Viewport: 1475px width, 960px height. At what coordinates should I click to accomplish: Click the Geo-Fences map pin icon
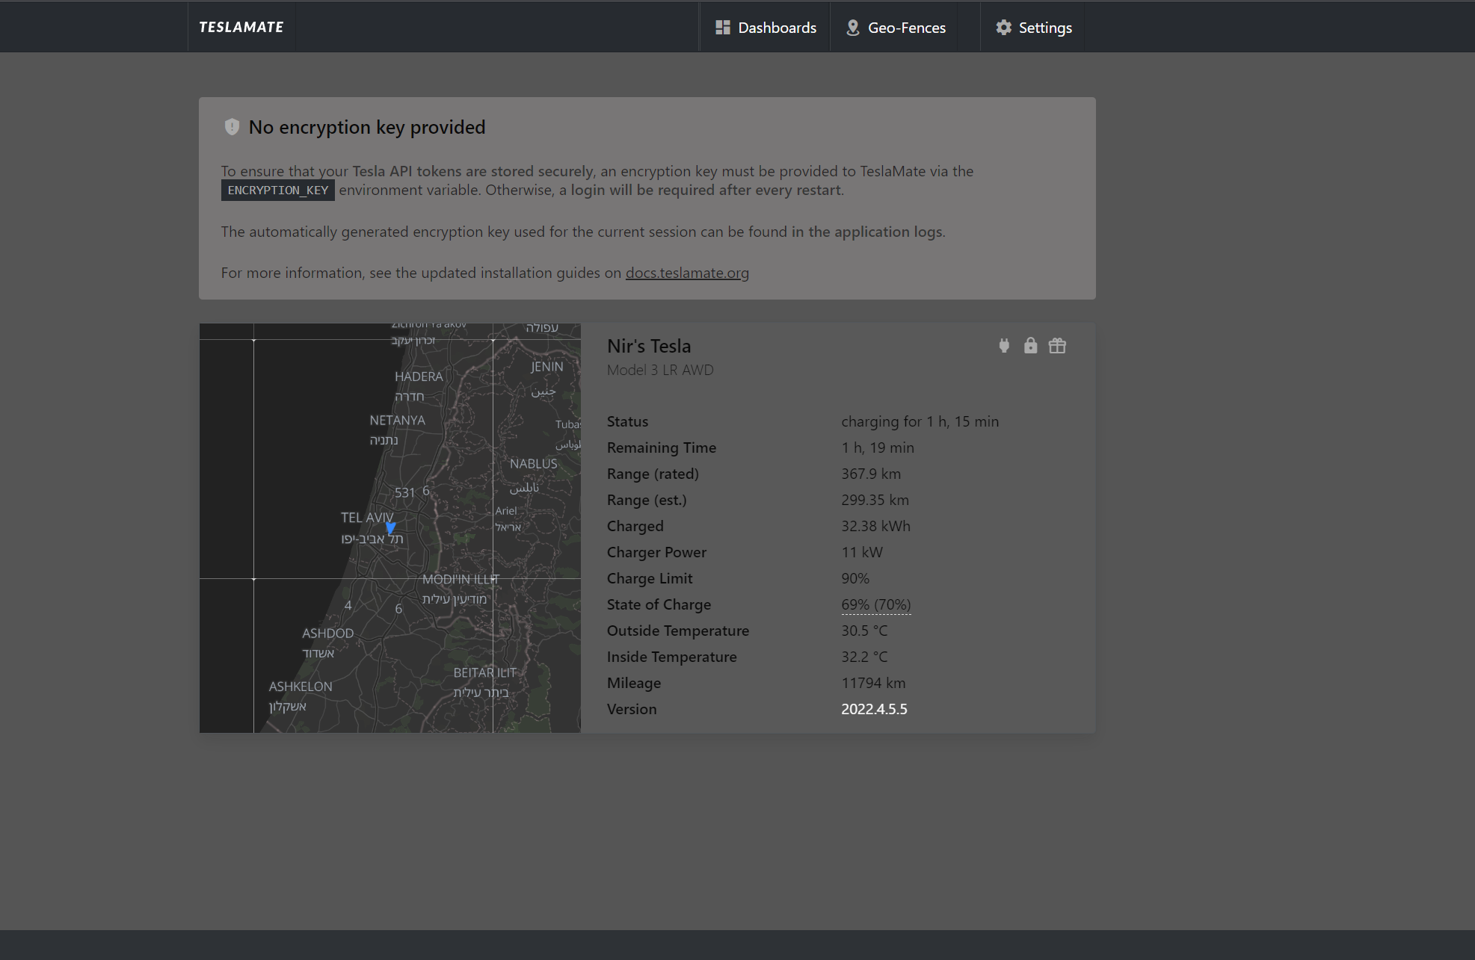[852, 28]
